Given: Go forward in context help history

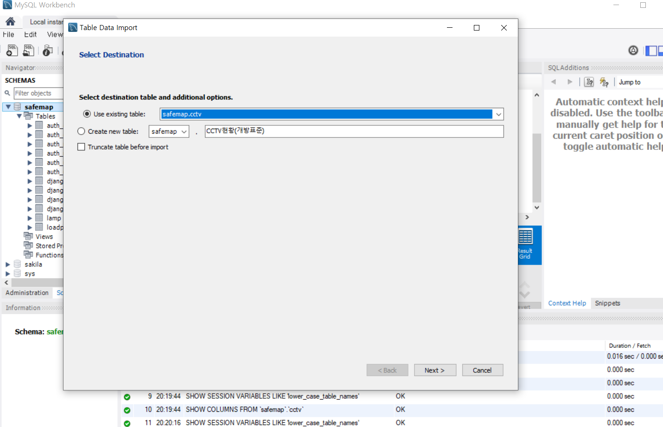Looking at the screenshot, I should 570,82.
